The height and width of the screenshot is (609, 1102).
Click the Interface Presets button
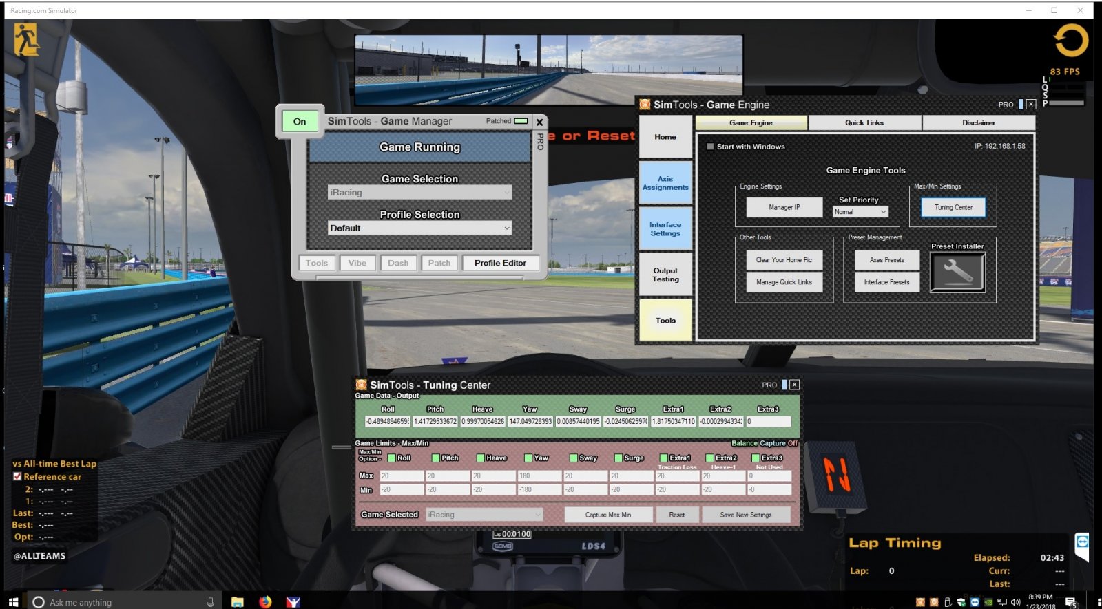coord(886,282)
